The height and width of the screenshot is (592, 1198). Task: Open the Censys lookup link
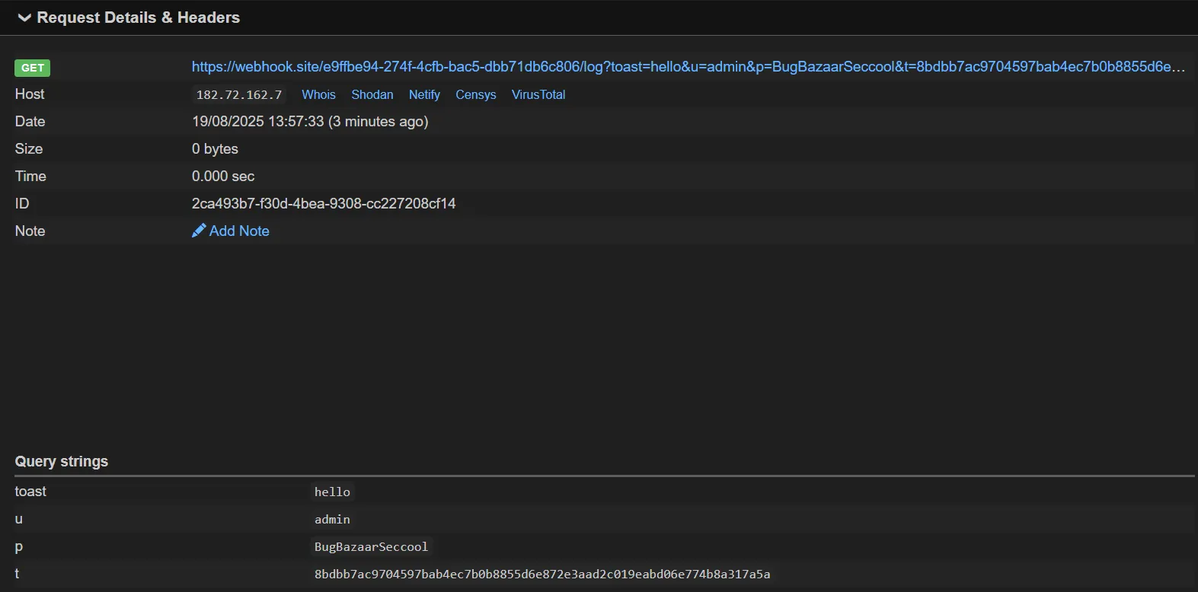coord(476,94)
